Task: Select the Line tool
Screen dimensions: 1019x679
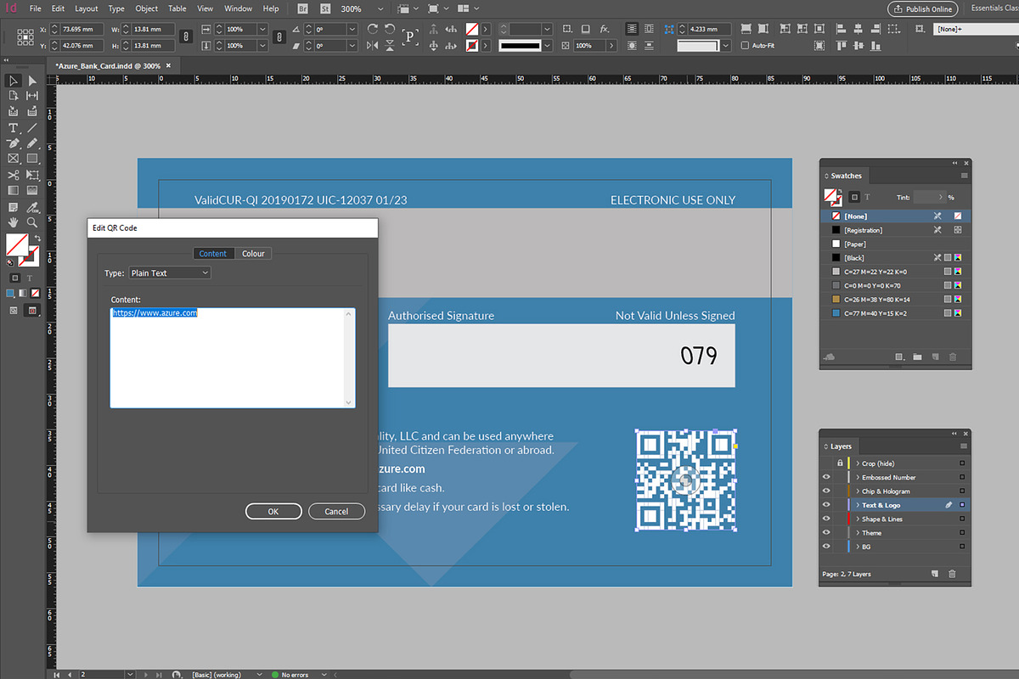Action: (x=32, y=127)
